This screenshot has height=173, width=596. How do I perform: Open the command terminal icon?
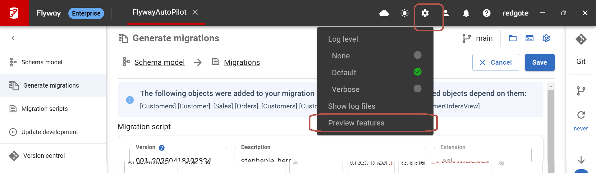(x=530, y=38)
